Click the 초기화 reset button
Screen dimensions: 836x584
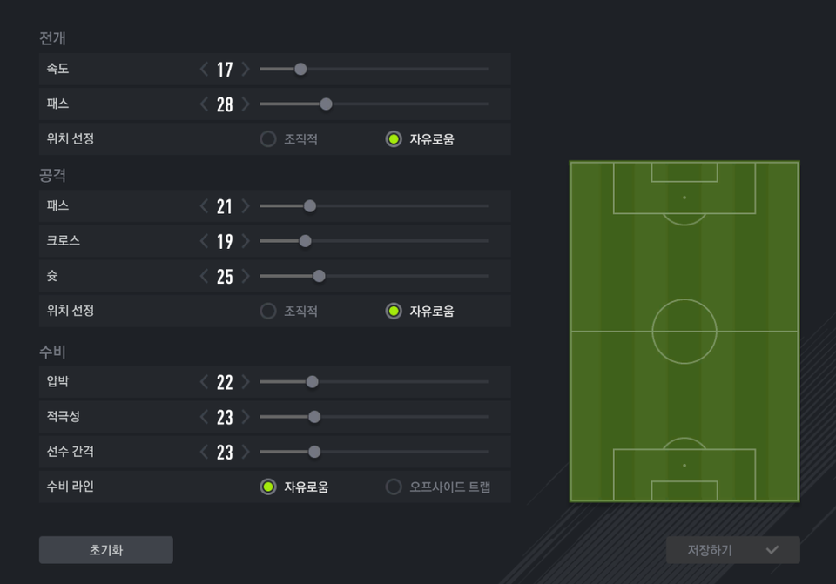coord(105,550)
